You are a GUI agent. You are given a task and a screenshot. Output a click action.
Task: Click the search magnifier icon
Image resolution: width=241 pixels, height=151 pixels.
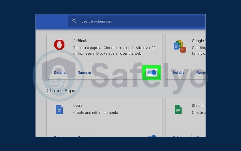pos(74,21)
